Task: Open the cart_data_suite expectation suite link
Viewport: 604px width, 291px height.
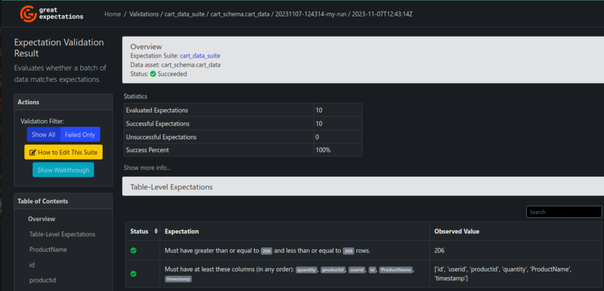Action: coord(200,56)
